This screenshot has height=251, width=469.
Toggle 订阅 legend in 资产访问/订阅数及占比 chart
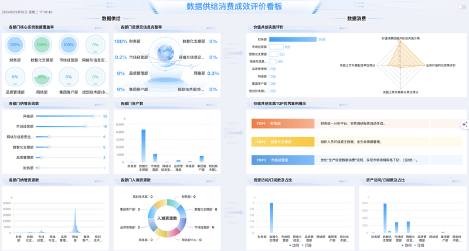click(419, 245)
